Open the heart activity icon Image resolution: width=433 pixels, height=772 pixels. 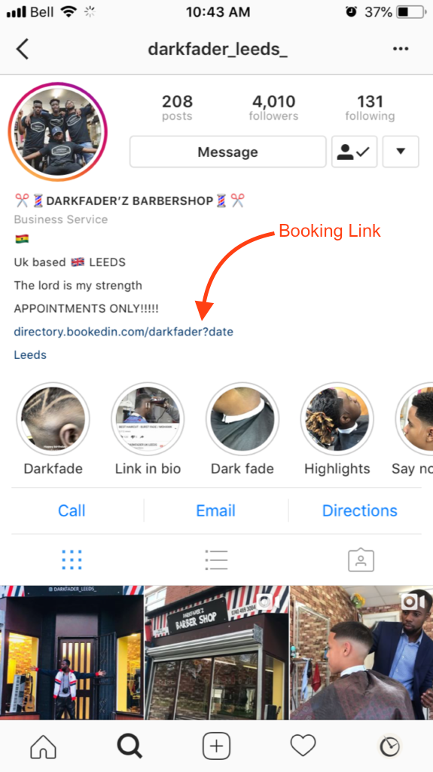click(x=303, y=746)
